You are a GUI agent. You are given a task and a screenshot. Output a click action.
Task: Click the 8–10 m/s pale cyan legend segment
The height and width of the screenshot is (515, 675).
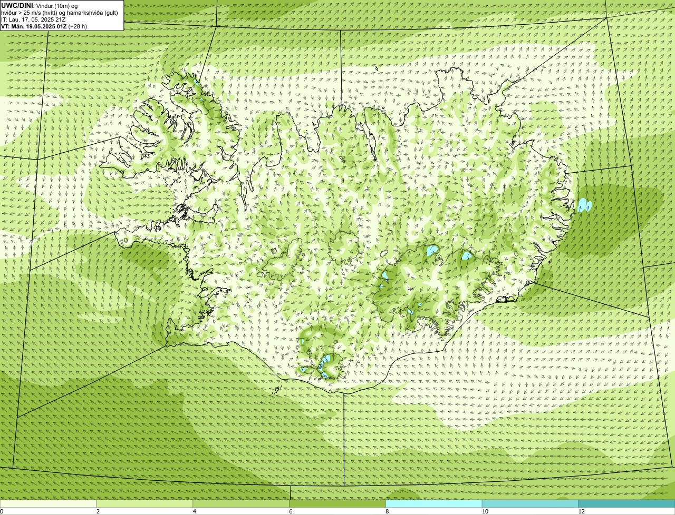tap(434, 504)
